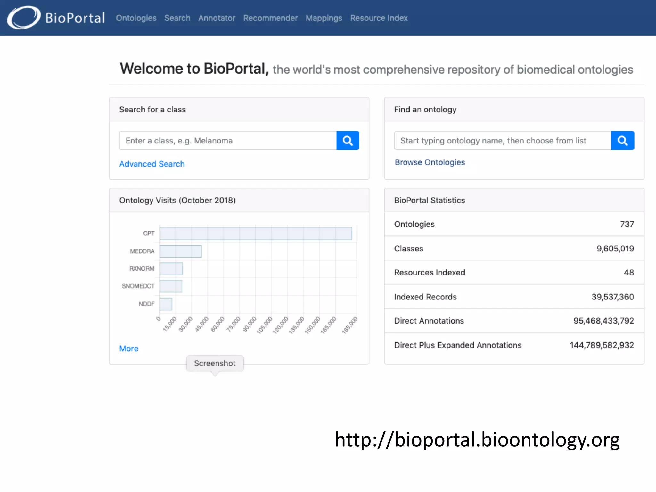Click the Classes statistics row label

point(408,249)
